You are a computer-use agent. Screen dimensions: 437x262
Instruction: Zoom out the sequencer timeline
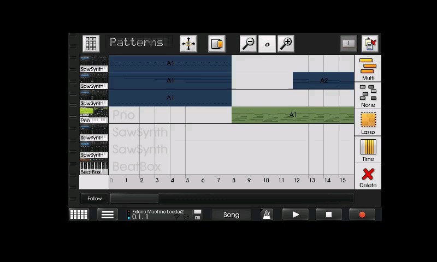[249, 44]
